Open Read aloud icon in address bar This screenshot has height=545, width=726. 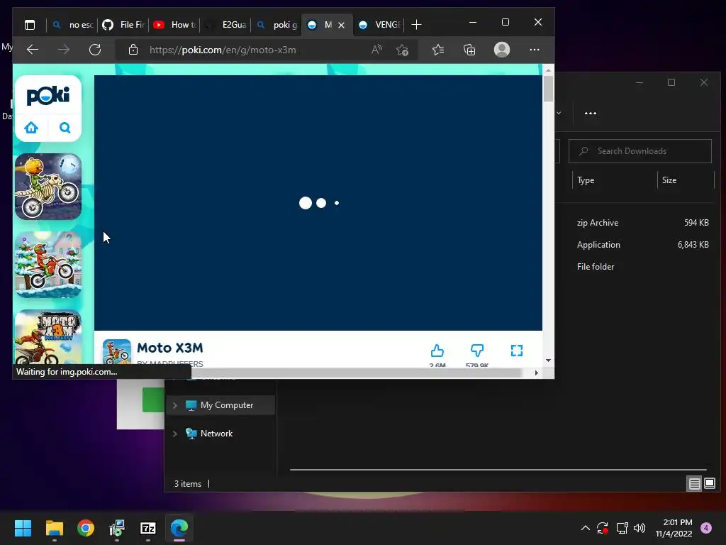click(377, 50)
